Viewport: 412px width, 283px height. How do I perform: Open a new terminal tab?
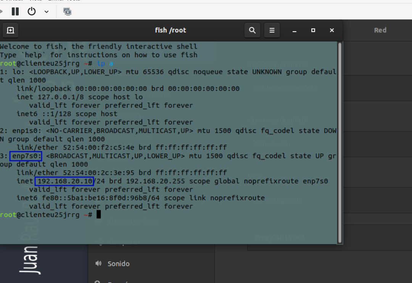click(x=11, y=30)
